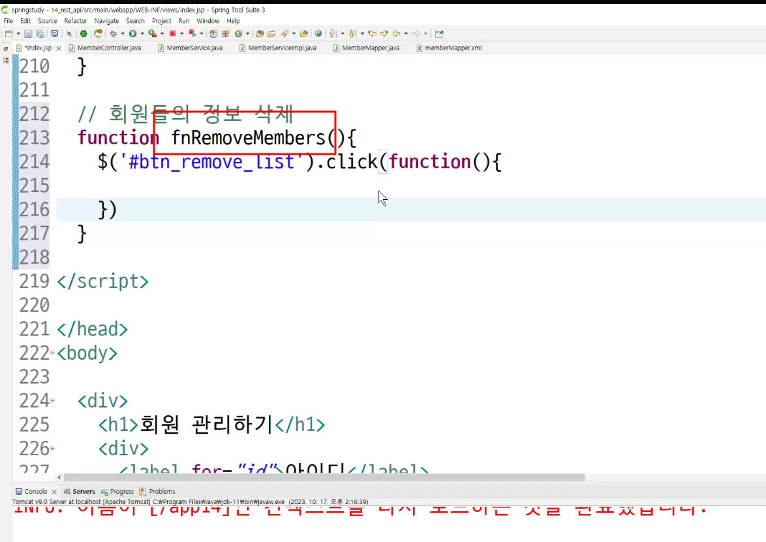766x542 pixels.
Task: Close the Console view tab
Action: coord(54,492)
